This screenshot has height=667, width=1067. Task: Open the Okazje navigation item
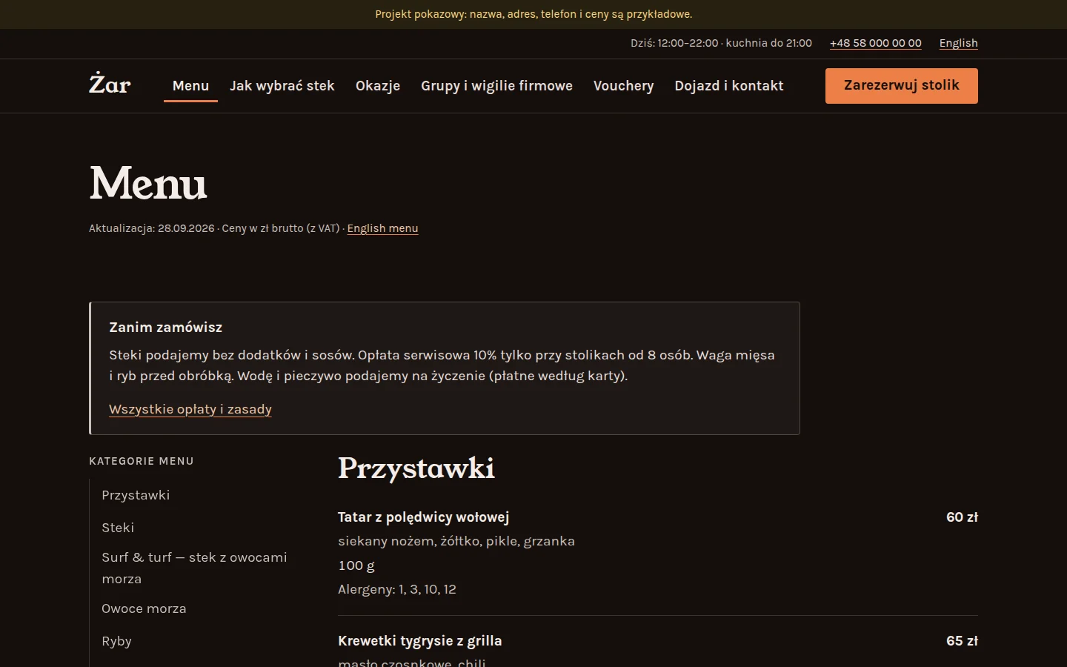pos(378,86)
